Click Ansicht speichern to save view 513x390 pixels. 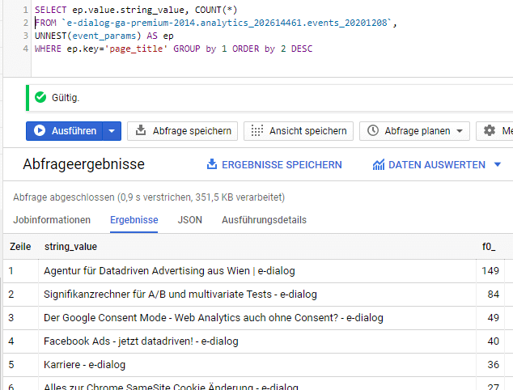299,130
